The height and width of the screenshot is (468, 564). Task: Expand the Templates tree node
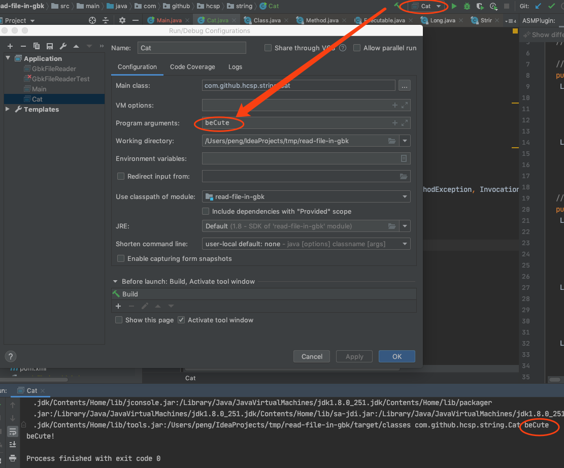[x=8, y=109]
